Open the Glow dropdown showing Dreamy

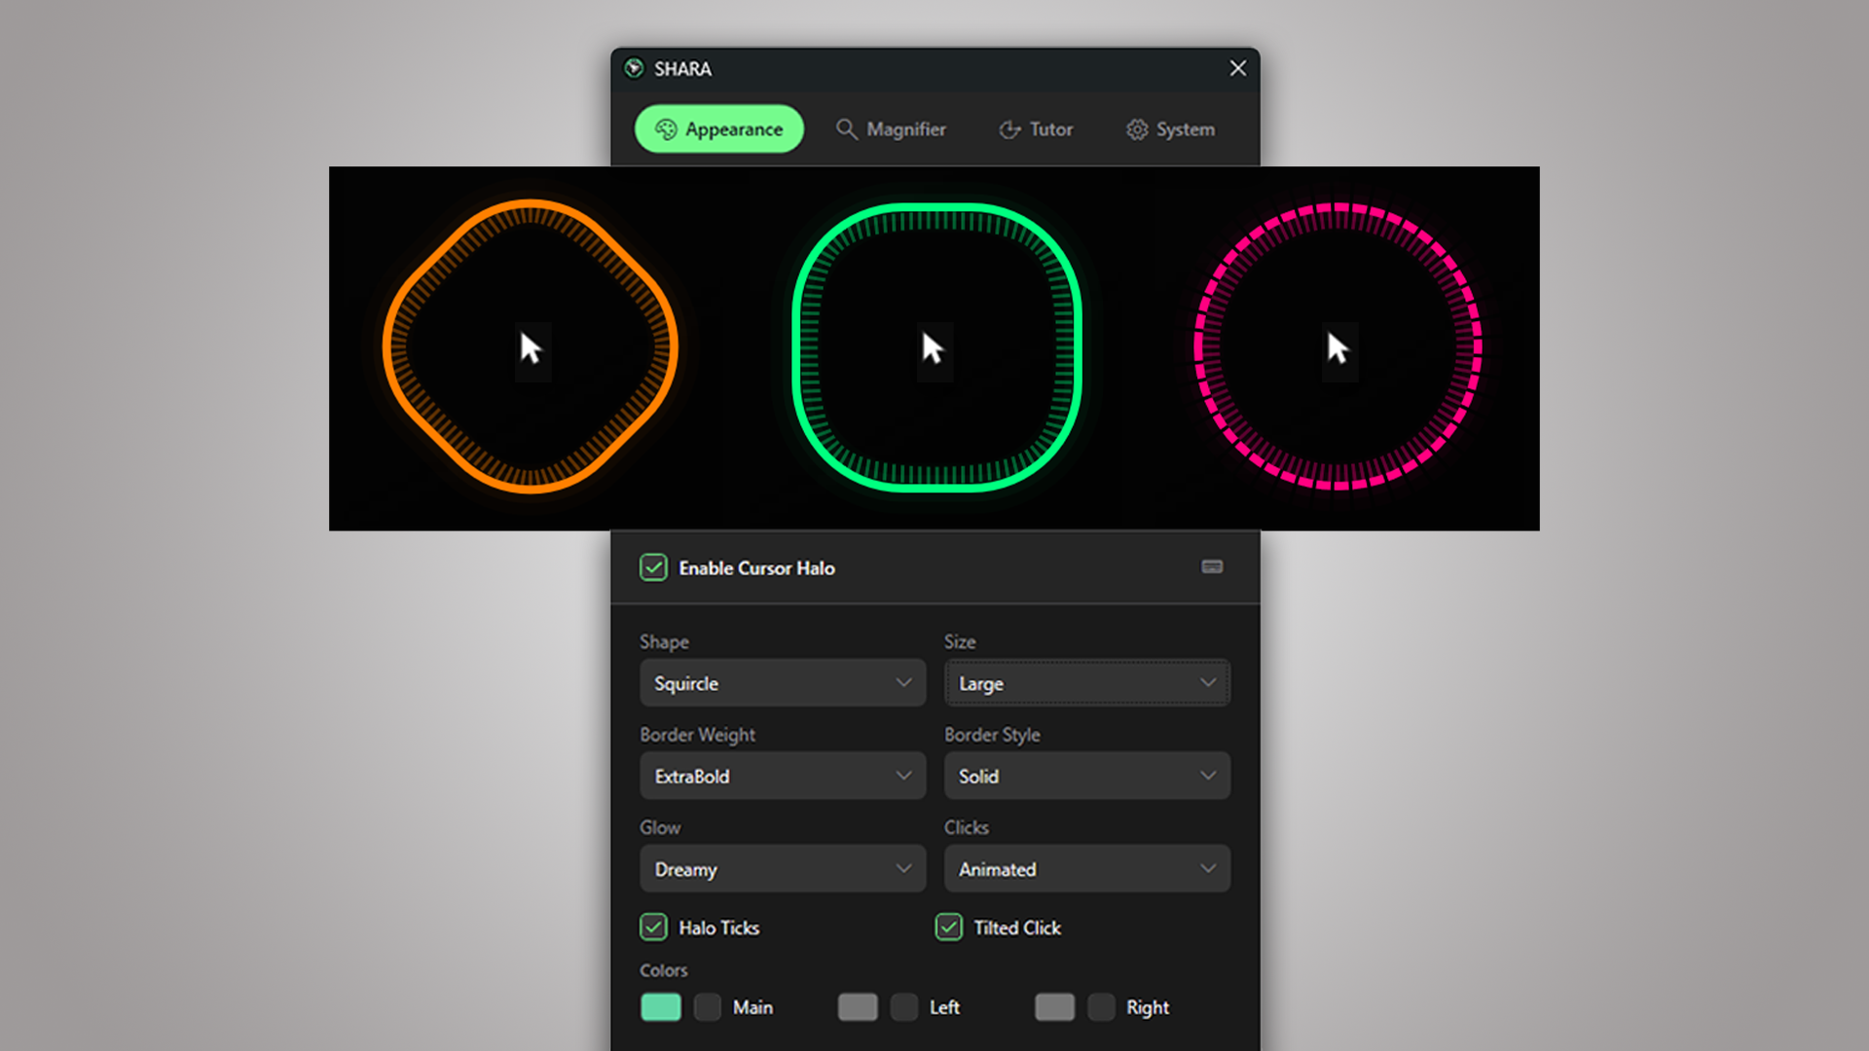(x=782, y=868)
